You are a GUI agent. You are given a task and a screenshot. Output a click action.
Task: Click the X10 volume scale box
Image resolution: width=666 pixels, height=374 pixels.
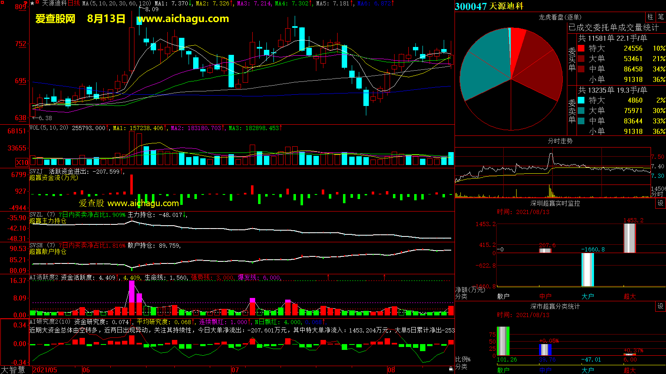(22, 162)
